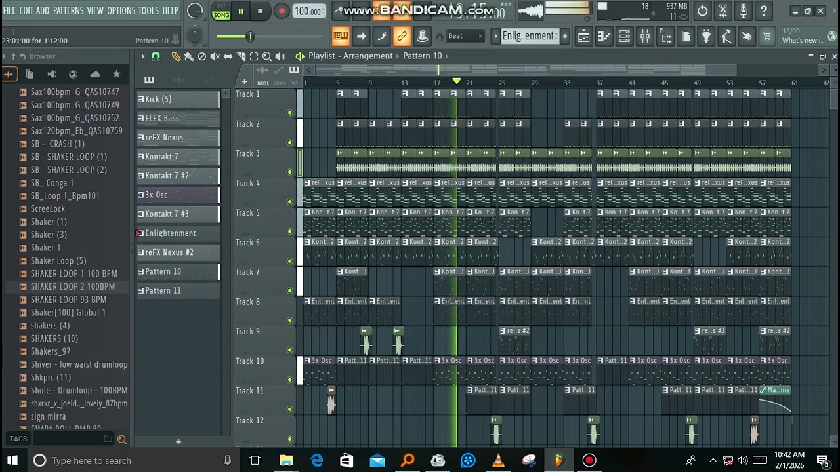Open the PATTERNS menu
Viewport: 840px width, 472px height.
click(x=68, y=10)
